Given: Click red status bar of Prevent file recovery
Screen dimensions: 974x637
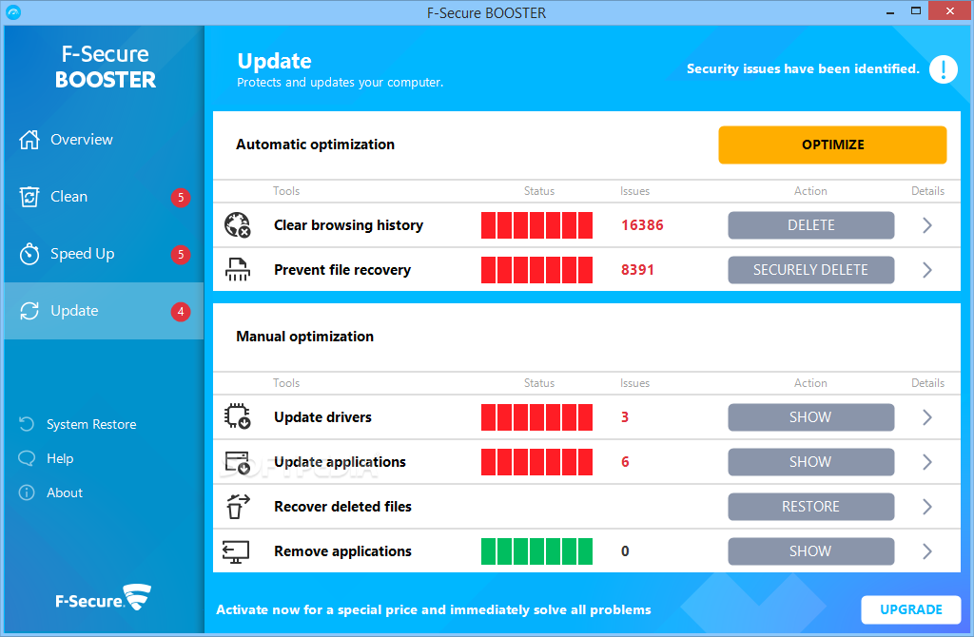Looking at the screenshot, I should (x=536, y=270).
